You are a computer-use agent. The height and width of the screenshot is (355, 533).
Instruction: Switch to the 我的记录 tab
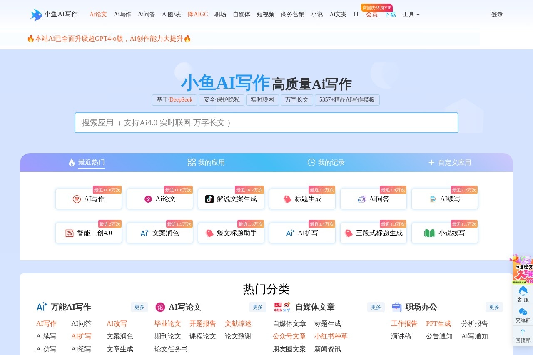pyautogui.click(x=326, y=163)
